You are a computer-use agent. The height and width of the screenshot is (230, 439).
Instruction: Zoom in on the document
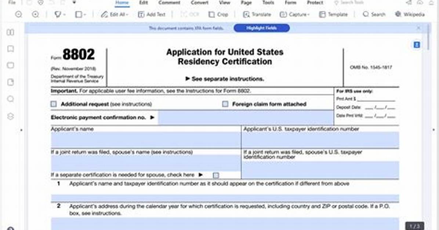click(x=35, y=14)
